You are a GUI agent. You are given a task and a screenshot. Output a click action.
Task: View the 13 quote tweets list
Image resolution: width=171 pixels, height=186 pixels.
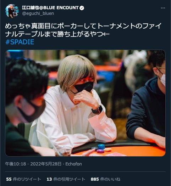tap(66, 179)
